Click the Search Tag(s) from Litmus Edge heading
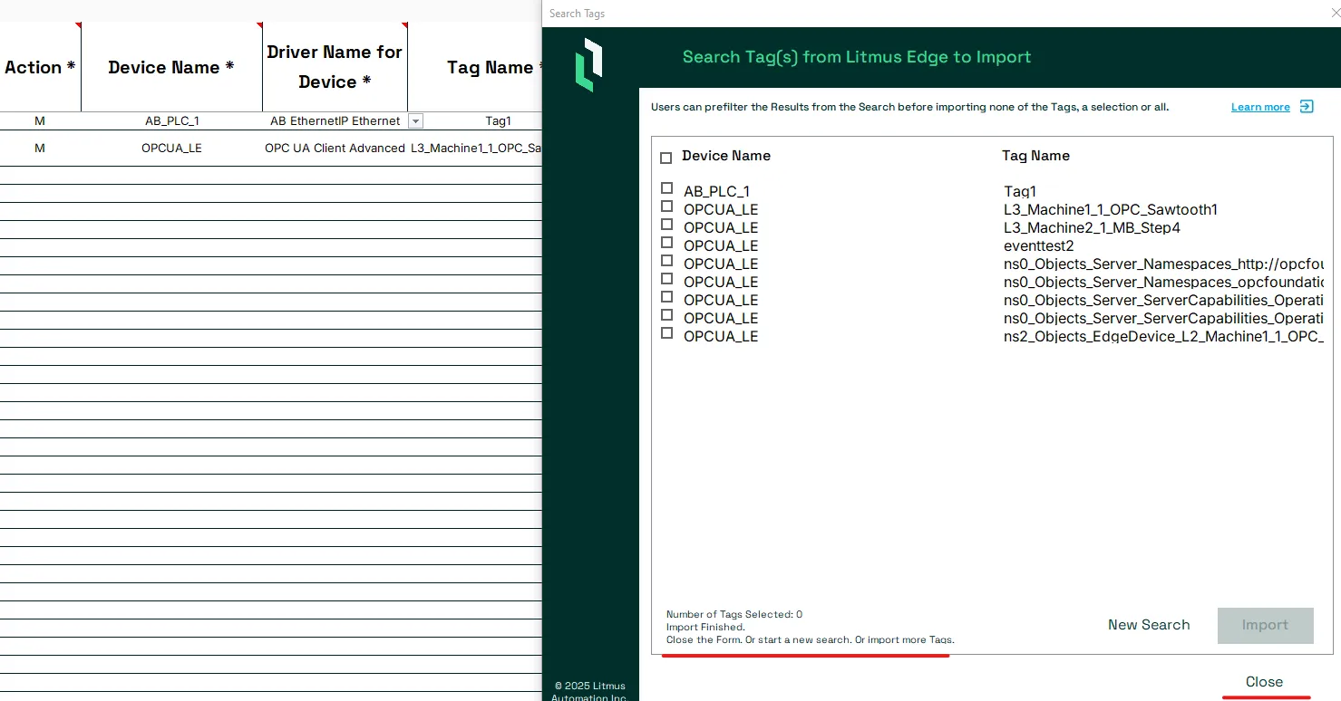Viewport: 1341px width, 701px height. pos(857,57)
